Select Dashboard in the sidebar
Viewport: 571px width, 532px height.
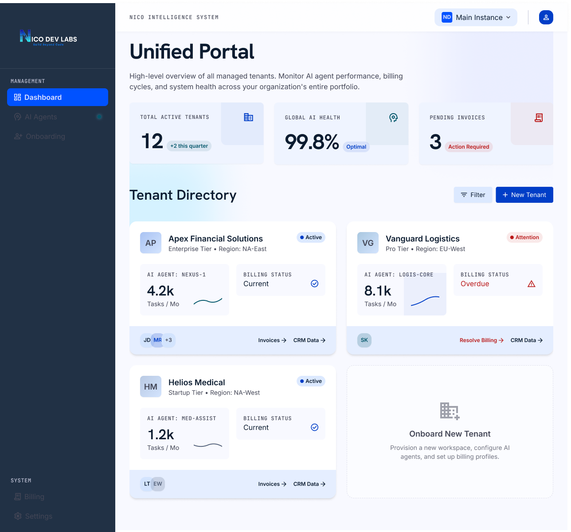(x=58, y=97)
